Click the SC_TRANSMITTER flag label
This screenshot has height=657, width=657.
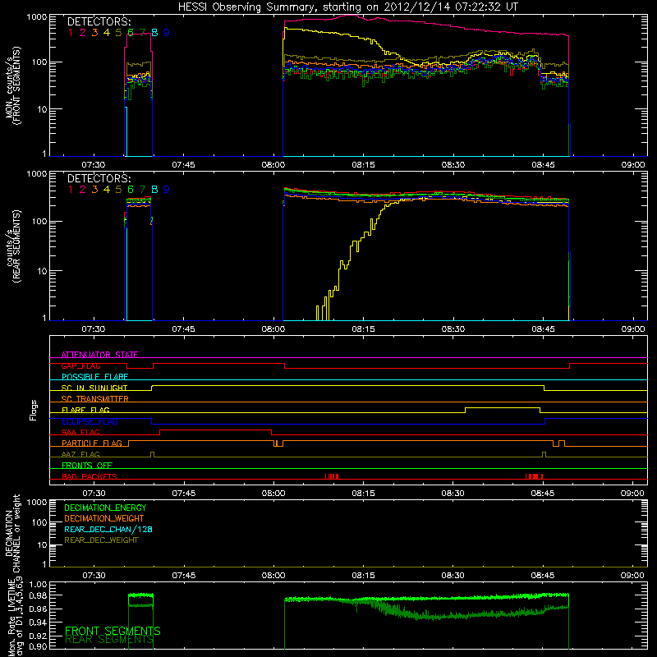[95, 399]
